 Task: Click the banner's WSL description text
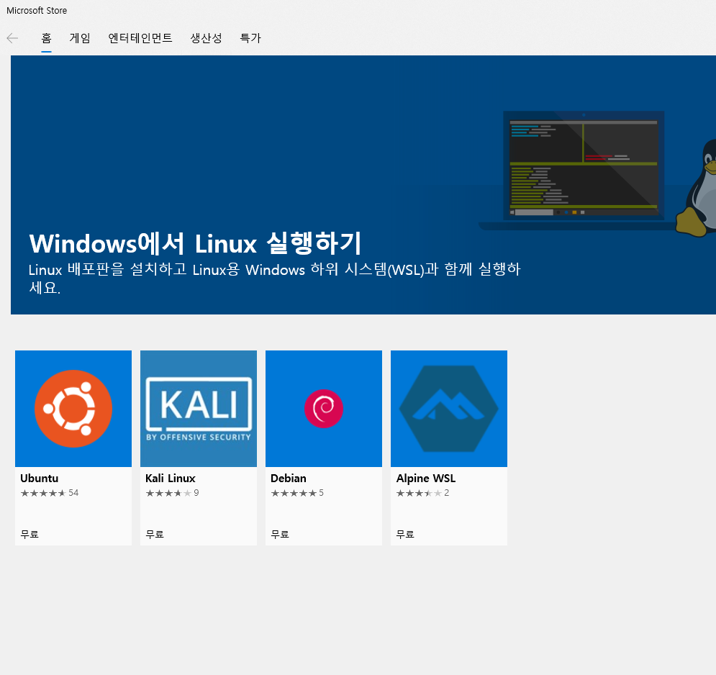click(274, 278)
